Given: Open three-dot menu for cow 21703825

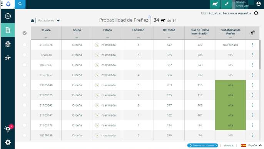Looking at the screenshot, I should 252,95.
